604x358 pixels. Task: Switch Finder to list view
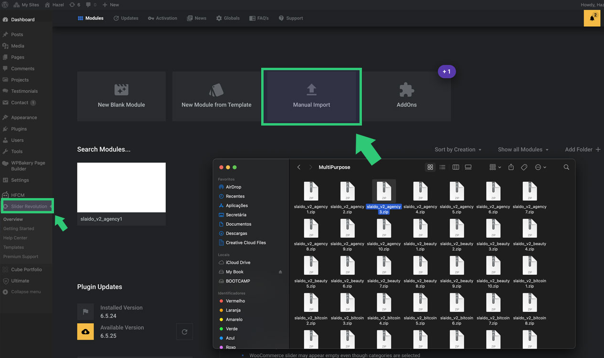(443, 168)
